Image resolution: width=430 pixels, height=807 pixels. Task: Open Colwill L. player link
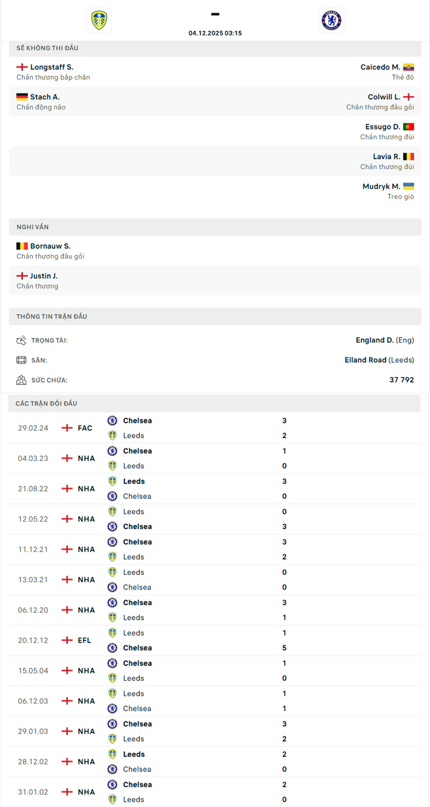384,97
